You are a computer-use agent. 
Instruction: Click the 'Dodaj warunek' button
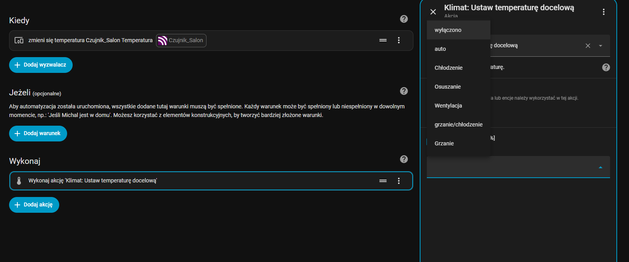click(38, 134)
